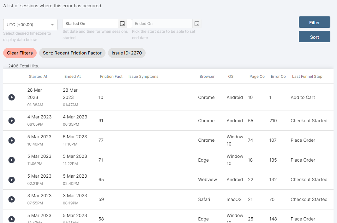Play session started 5 Mar 2023 11:06PM

click(12, 160)
